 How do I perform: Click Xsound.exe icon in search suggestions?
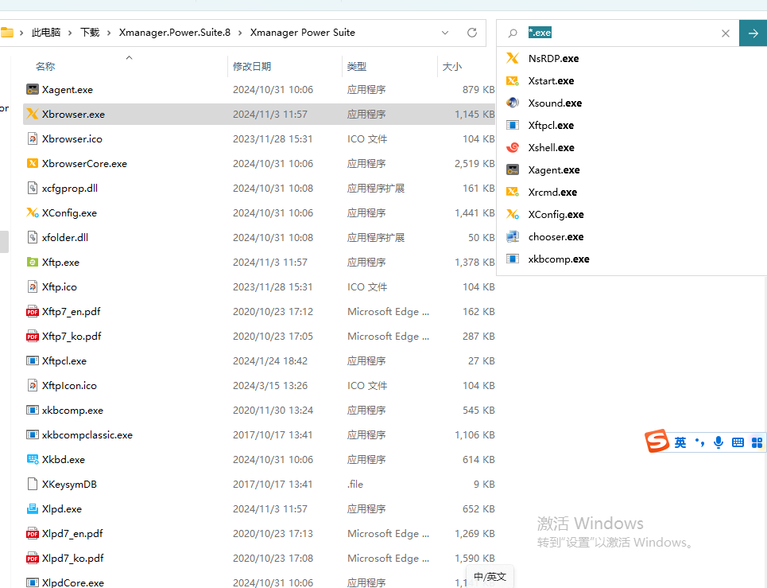(512, 103)
